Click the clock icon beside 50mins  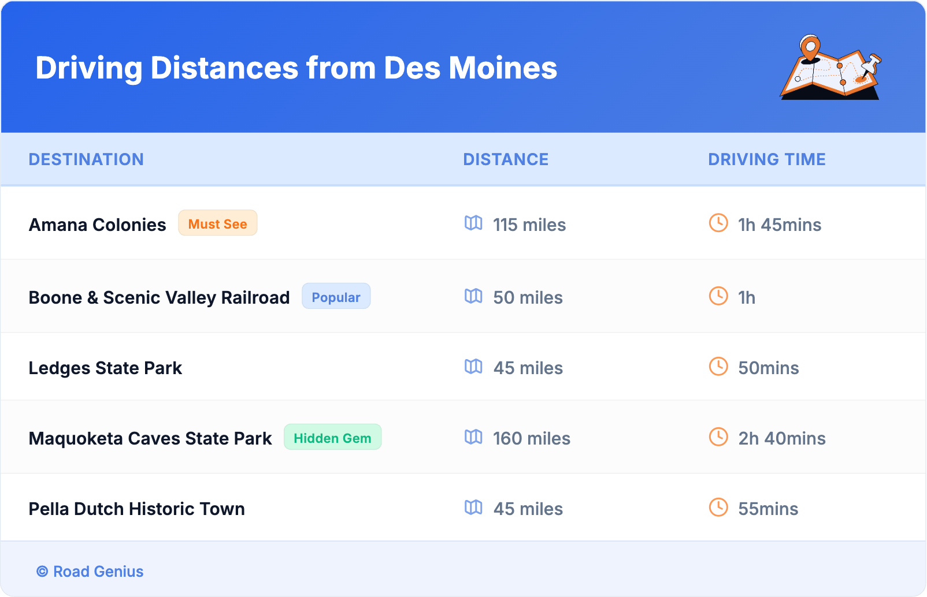718,367
